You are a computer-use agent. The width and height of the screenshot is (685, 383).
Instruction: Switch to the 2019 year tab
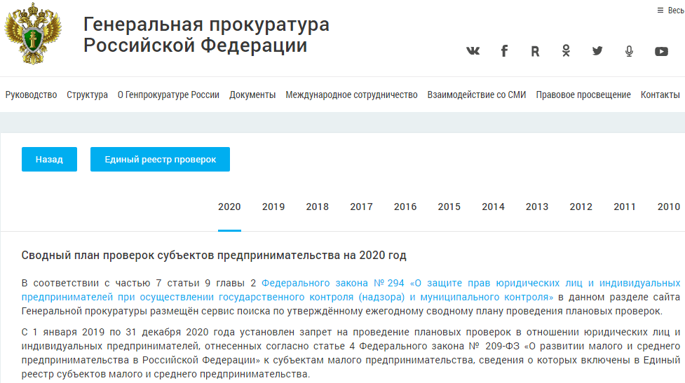click(x=273, y=207)
